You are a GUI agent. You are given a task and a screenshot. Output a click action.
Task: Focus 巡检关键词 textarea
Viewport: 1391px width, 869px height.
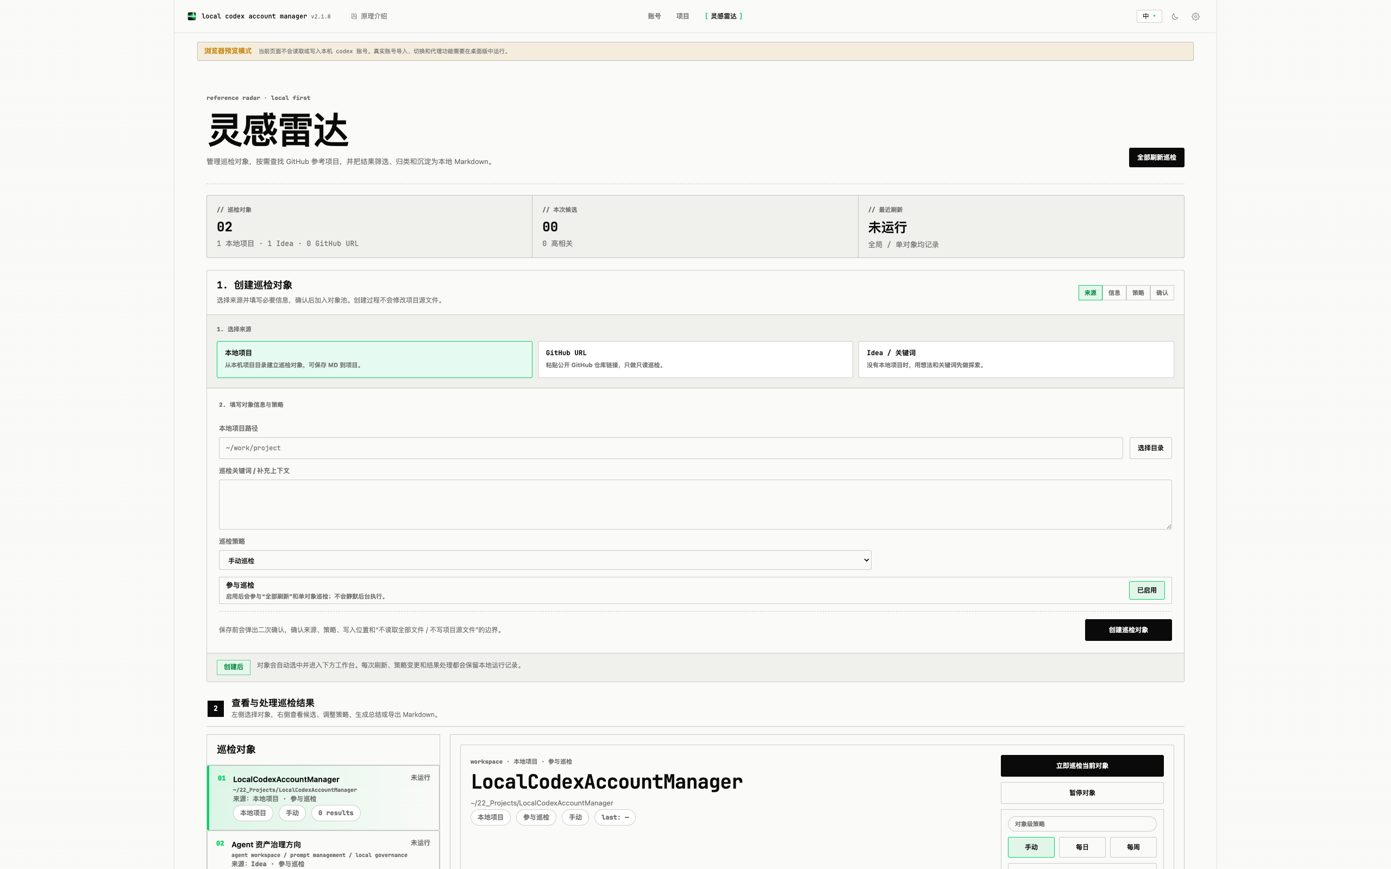click(695, 505)
